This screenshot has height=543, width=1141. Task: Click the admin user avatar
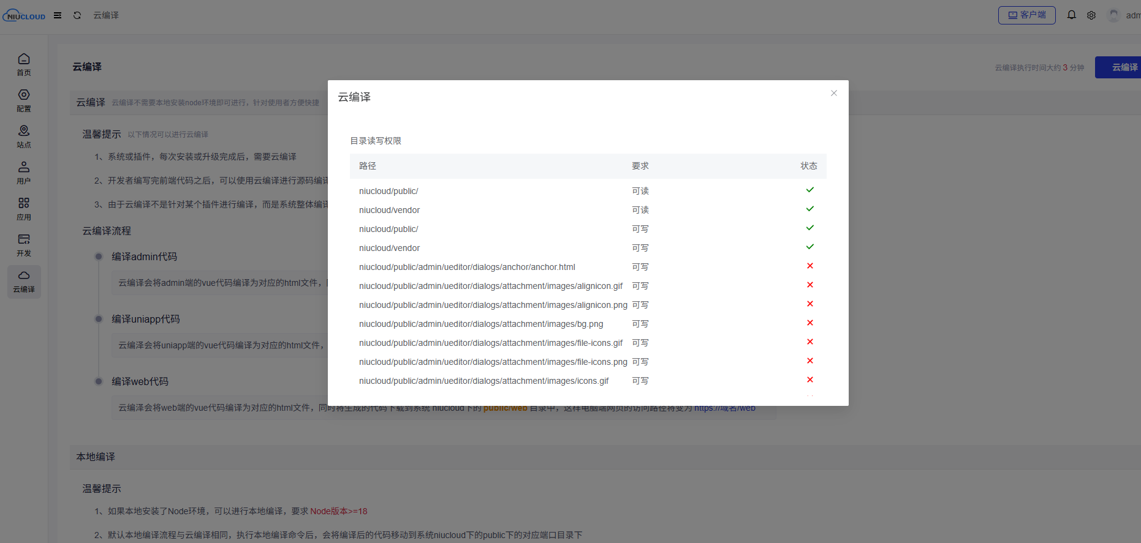(1114, 15)
